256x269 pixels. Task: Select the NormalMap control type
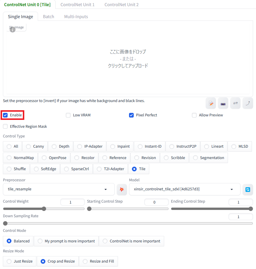point(20,158)
